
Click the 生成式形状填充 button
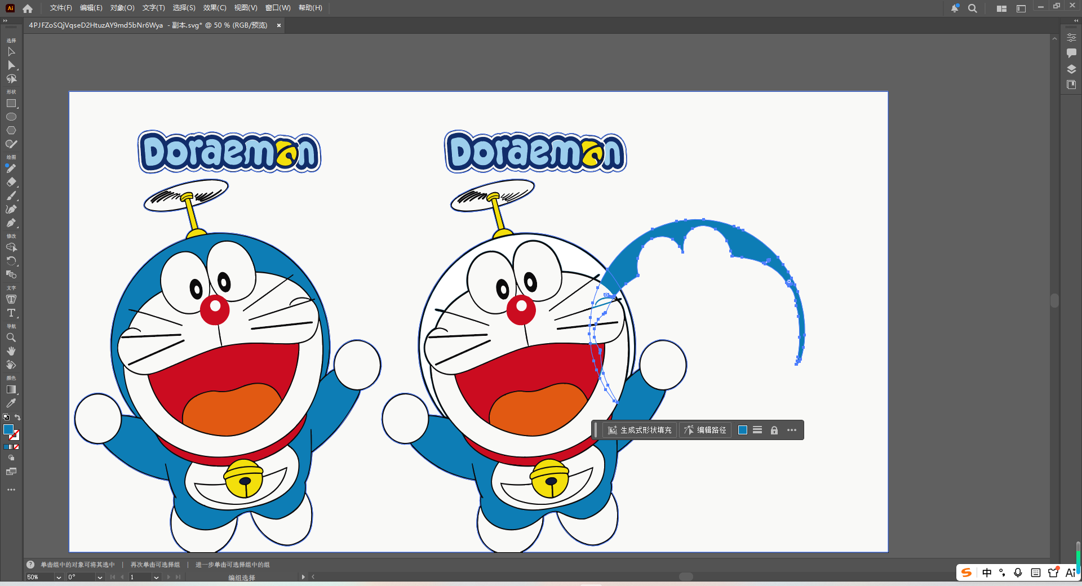[x=640, y=430]
